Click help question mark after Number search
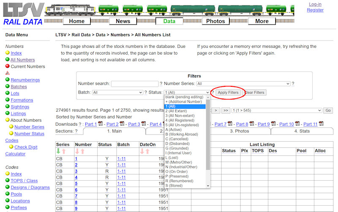The image size is (338, 212). [x=161, y=84]
